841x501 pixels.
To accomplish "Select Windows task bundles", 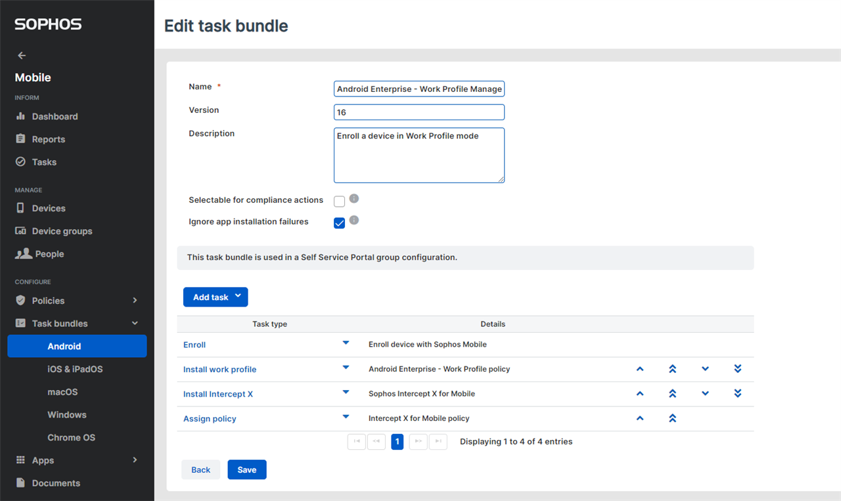I will click(67, 415).
